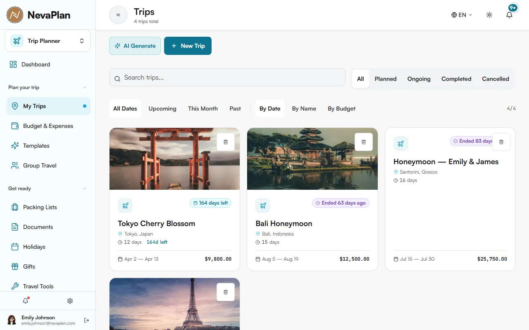The width and height of the screenshot is (529, 330).
Task: Select the All status filter
Action: tap(360, 79)
